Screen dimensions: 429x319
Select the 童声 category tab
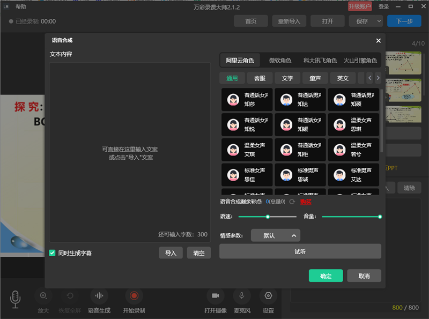315,78
